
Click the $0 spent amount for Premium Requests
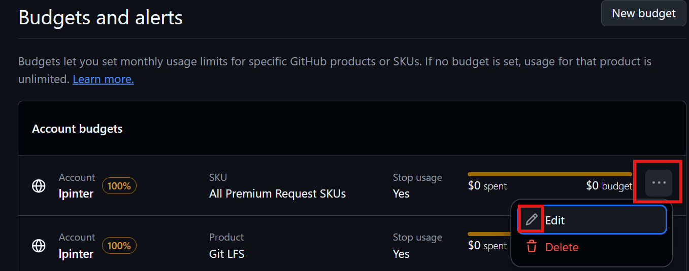[x=487, y=186]
